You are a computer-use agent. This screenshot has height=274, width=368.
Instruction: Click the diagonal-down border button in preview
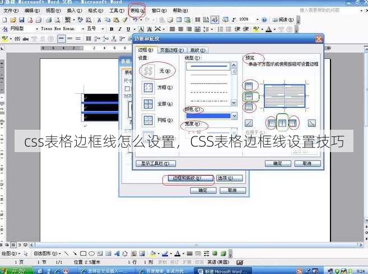point(311,123)
